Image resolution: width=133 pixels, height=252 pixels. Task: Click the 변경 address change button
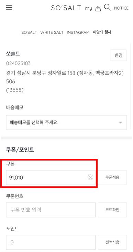pyautogui.click(x=119, y=55)
